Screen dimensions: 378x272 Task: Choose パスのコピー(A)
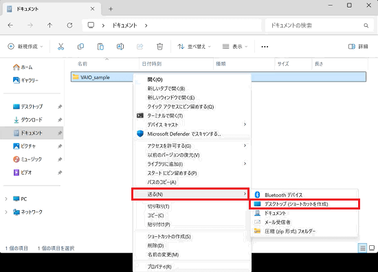pos(192,182)
